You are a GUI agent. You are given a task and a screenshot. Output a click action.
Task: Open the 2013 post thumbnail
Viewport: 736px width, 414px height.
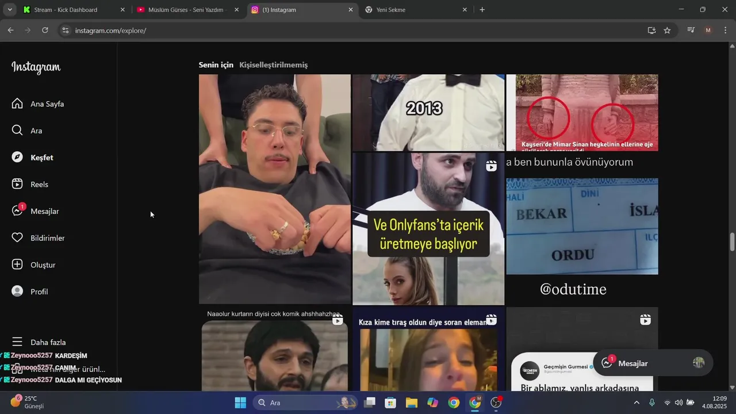point(428,113)
